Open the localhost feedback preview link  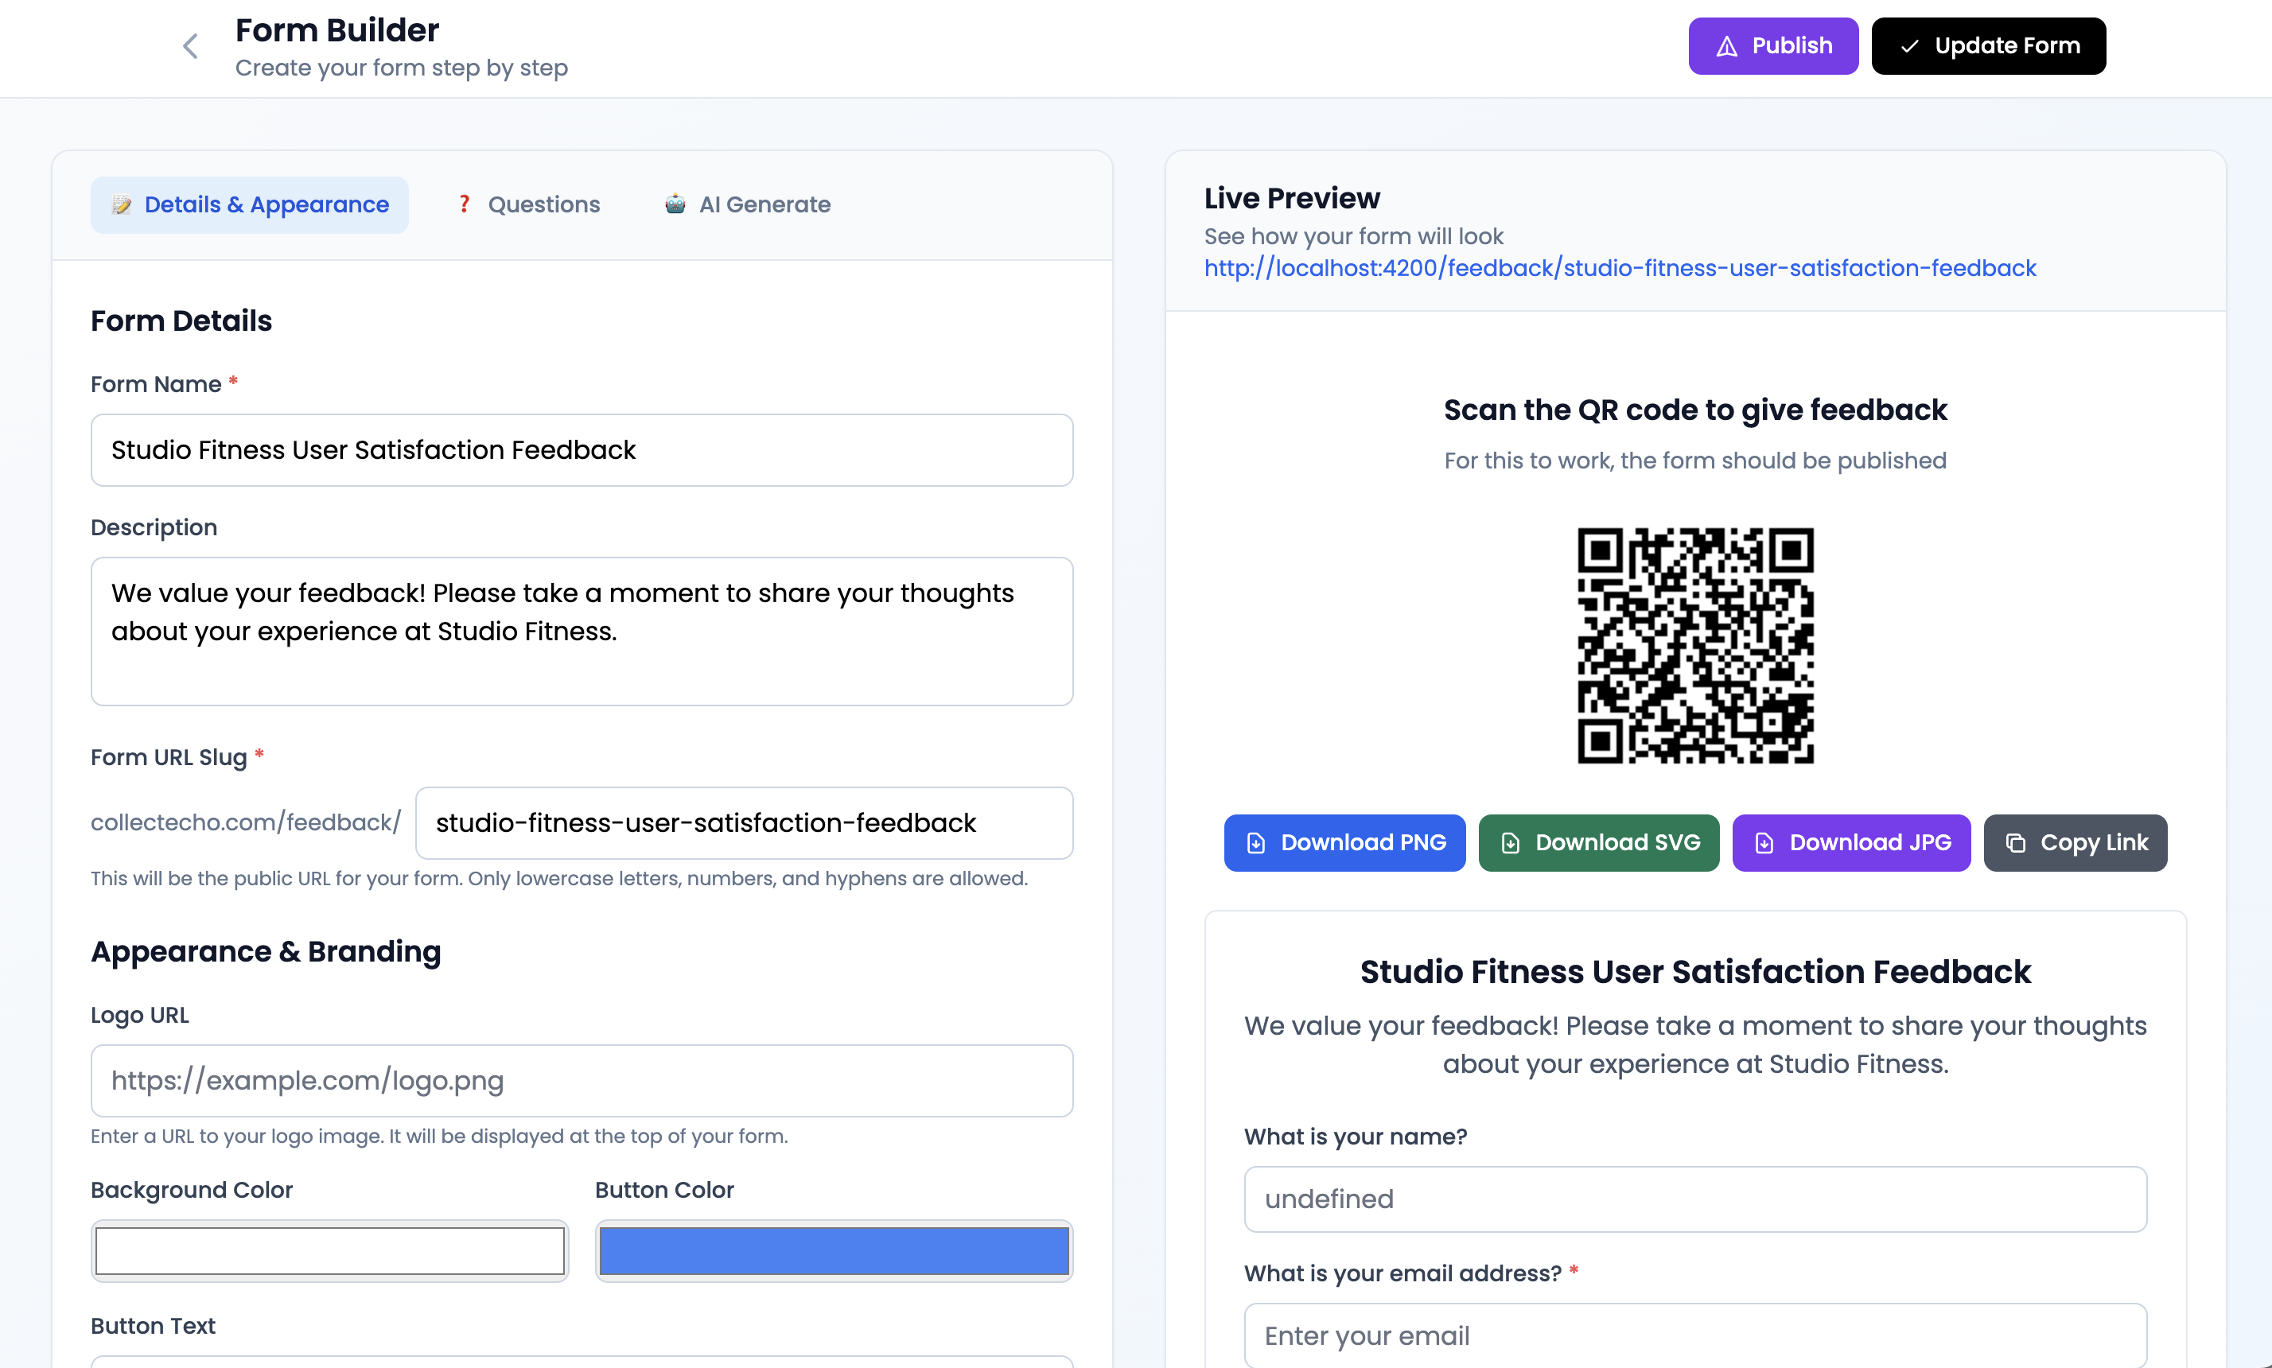(x=1619, y=268)
